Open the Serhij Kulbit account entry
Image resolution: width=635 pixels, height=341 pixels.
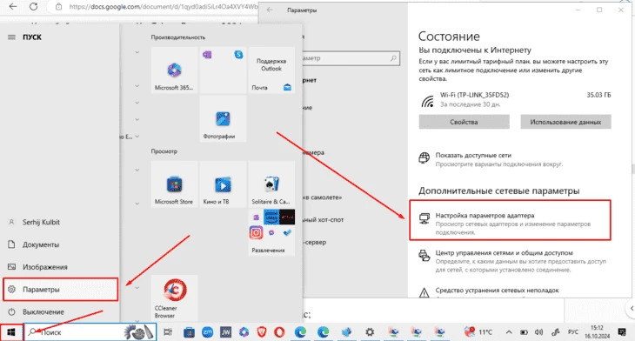click(59, 222)
